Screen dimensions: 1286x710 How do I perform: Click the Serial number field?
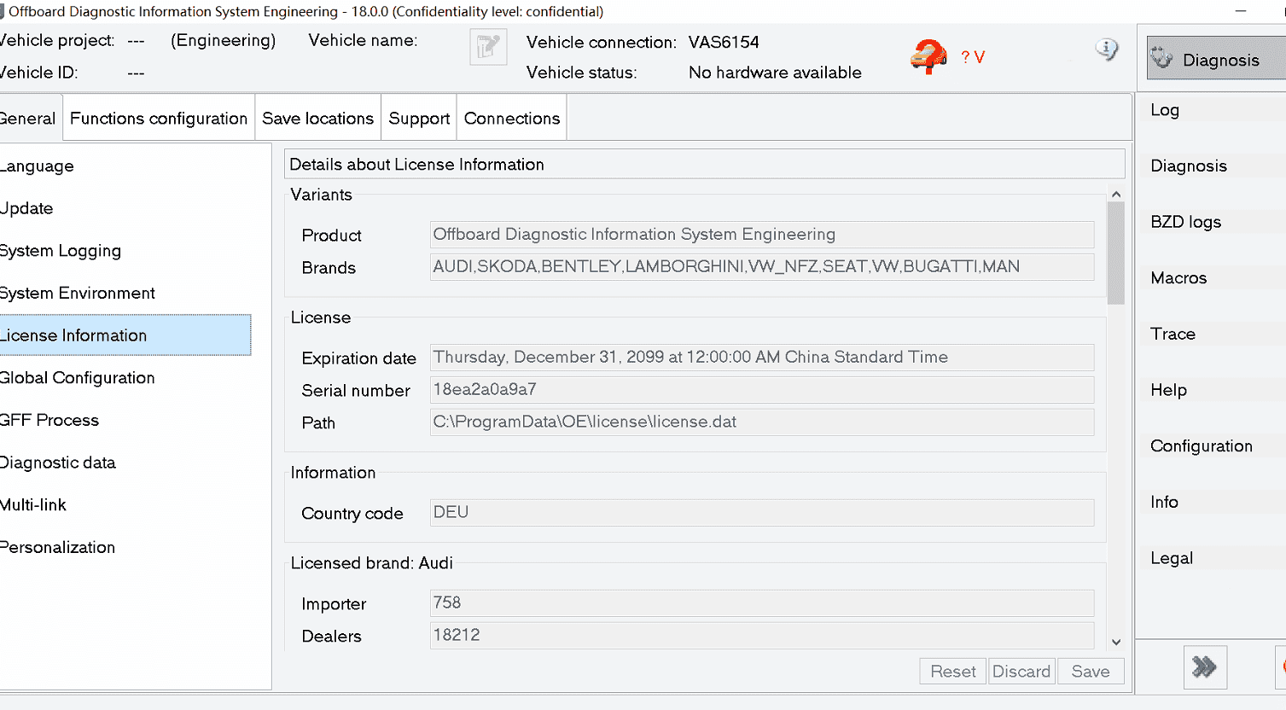(x=762, y=390)
